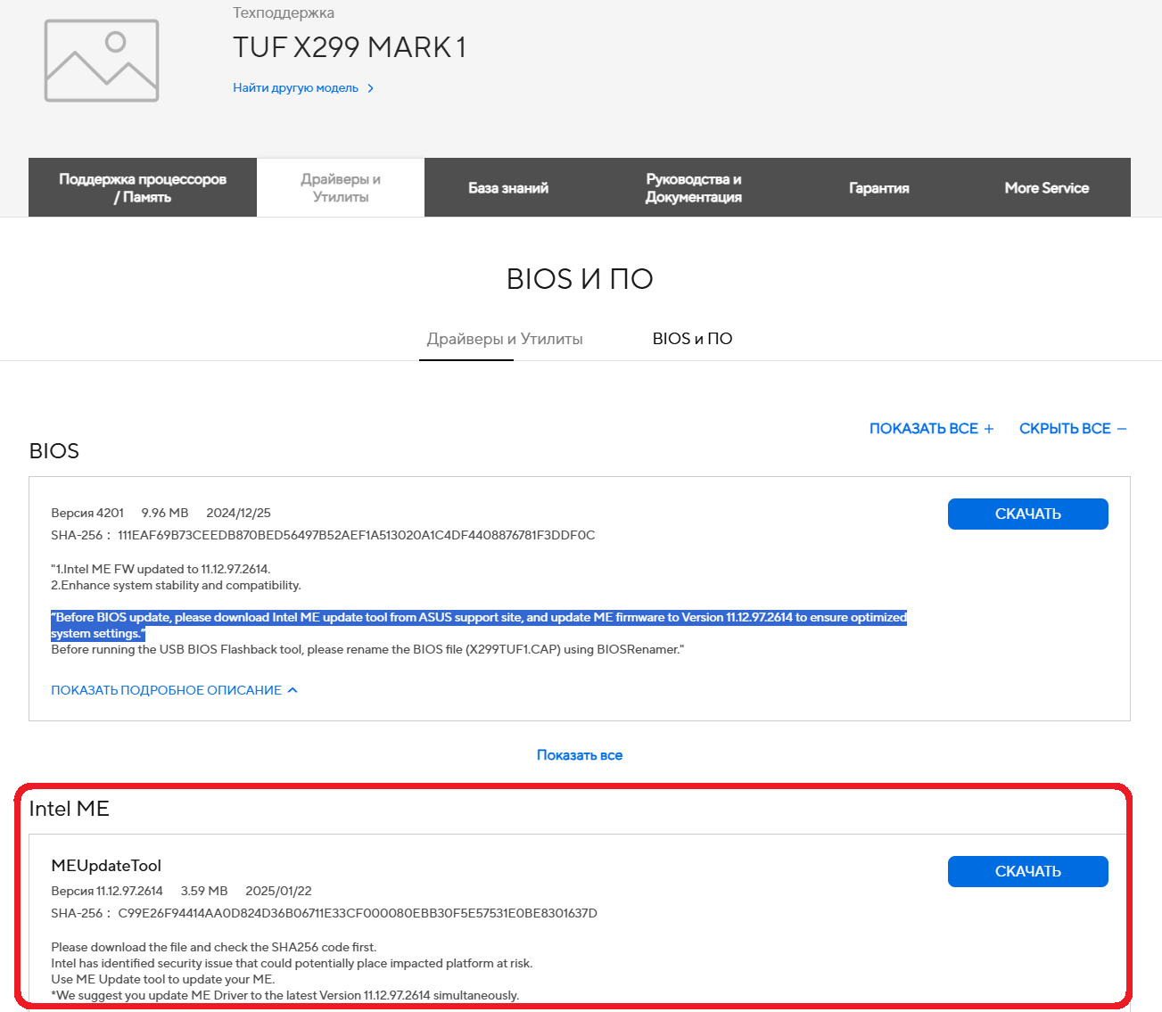Click the 'BIOS И ПО' page heading
Image resolution: width=1162 pixels, height=1012 pixels.
pos(580,279)
